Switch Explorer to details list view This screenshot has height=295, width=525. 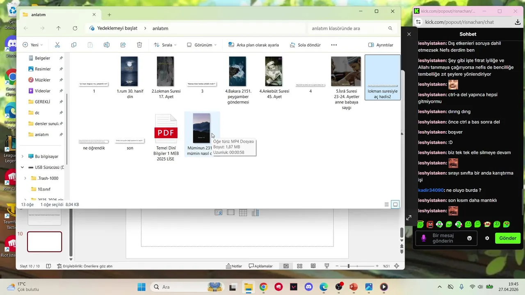386,204
